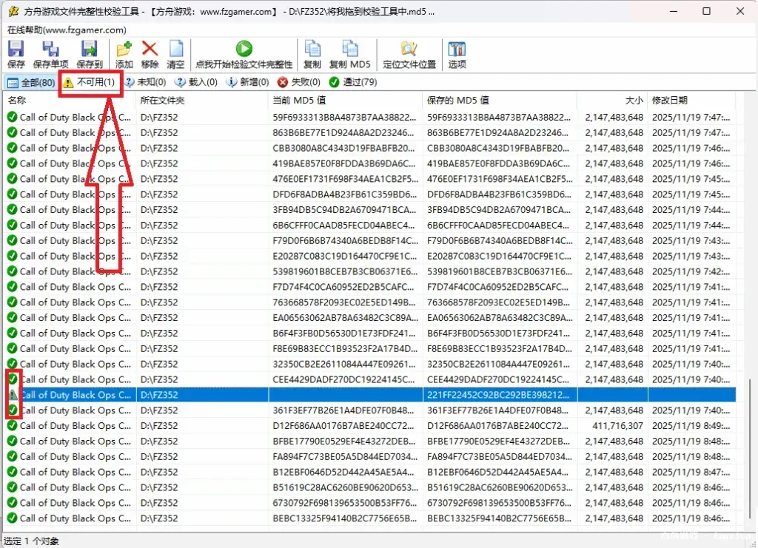The height and width of the screenshot is (548, 758).
Task: Select row with MD5 3FB94DB5C94DB2A6709471BCA
Action: point(370,210)
